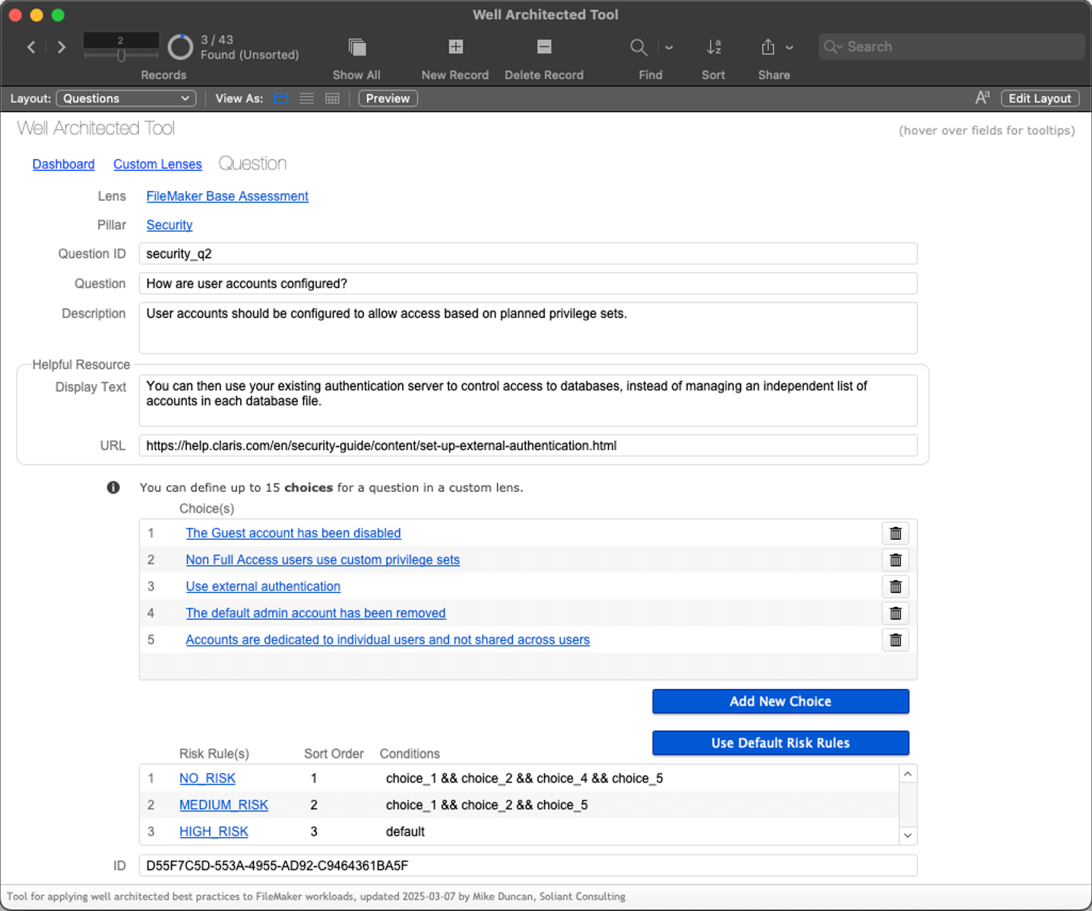Click the ID field with UUID

tap(528, 865)
